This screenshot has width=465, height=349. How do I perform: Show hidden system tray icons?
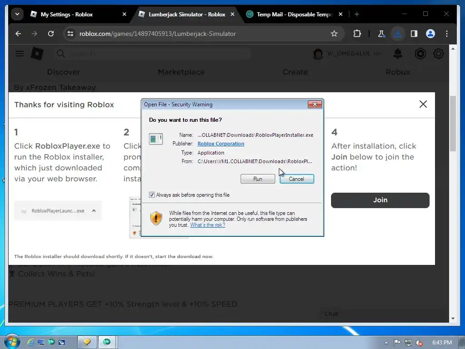[386, 343]
